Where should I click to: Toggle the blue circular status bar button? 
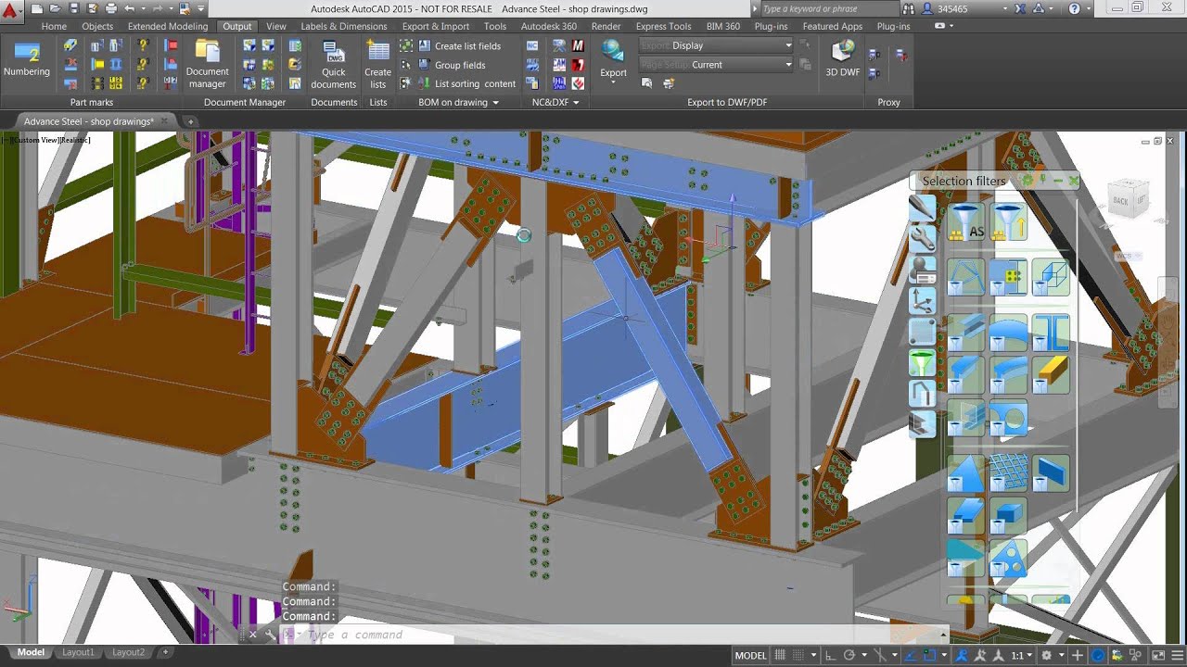point(1099,655)
